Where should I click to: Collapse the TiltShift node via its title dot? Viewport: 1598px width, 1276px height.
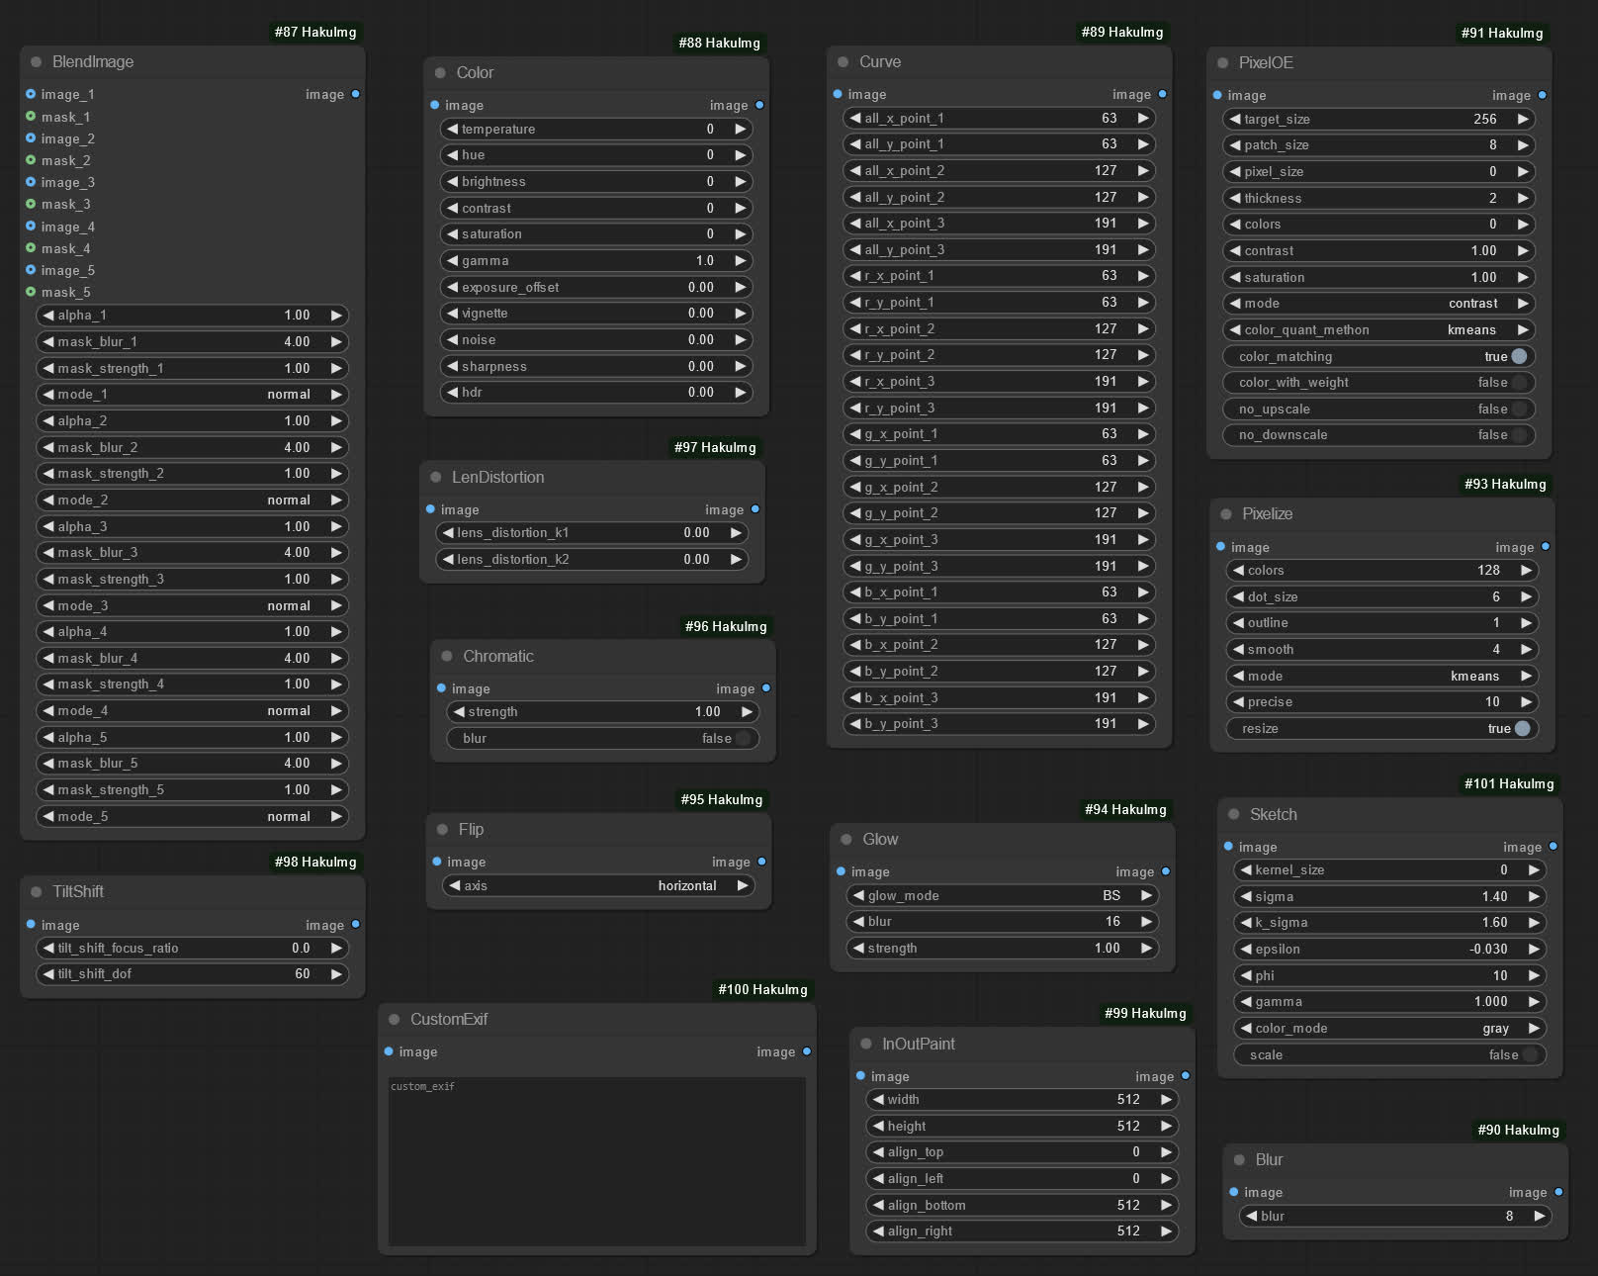tap(37, 891)
